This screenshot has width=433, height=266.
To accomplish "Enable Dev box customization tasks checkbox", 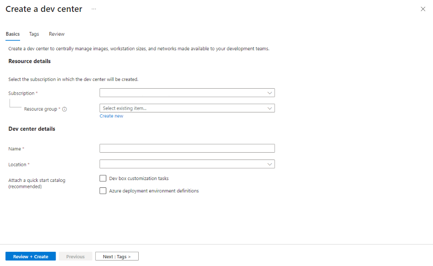I will (x=103, y=178).
